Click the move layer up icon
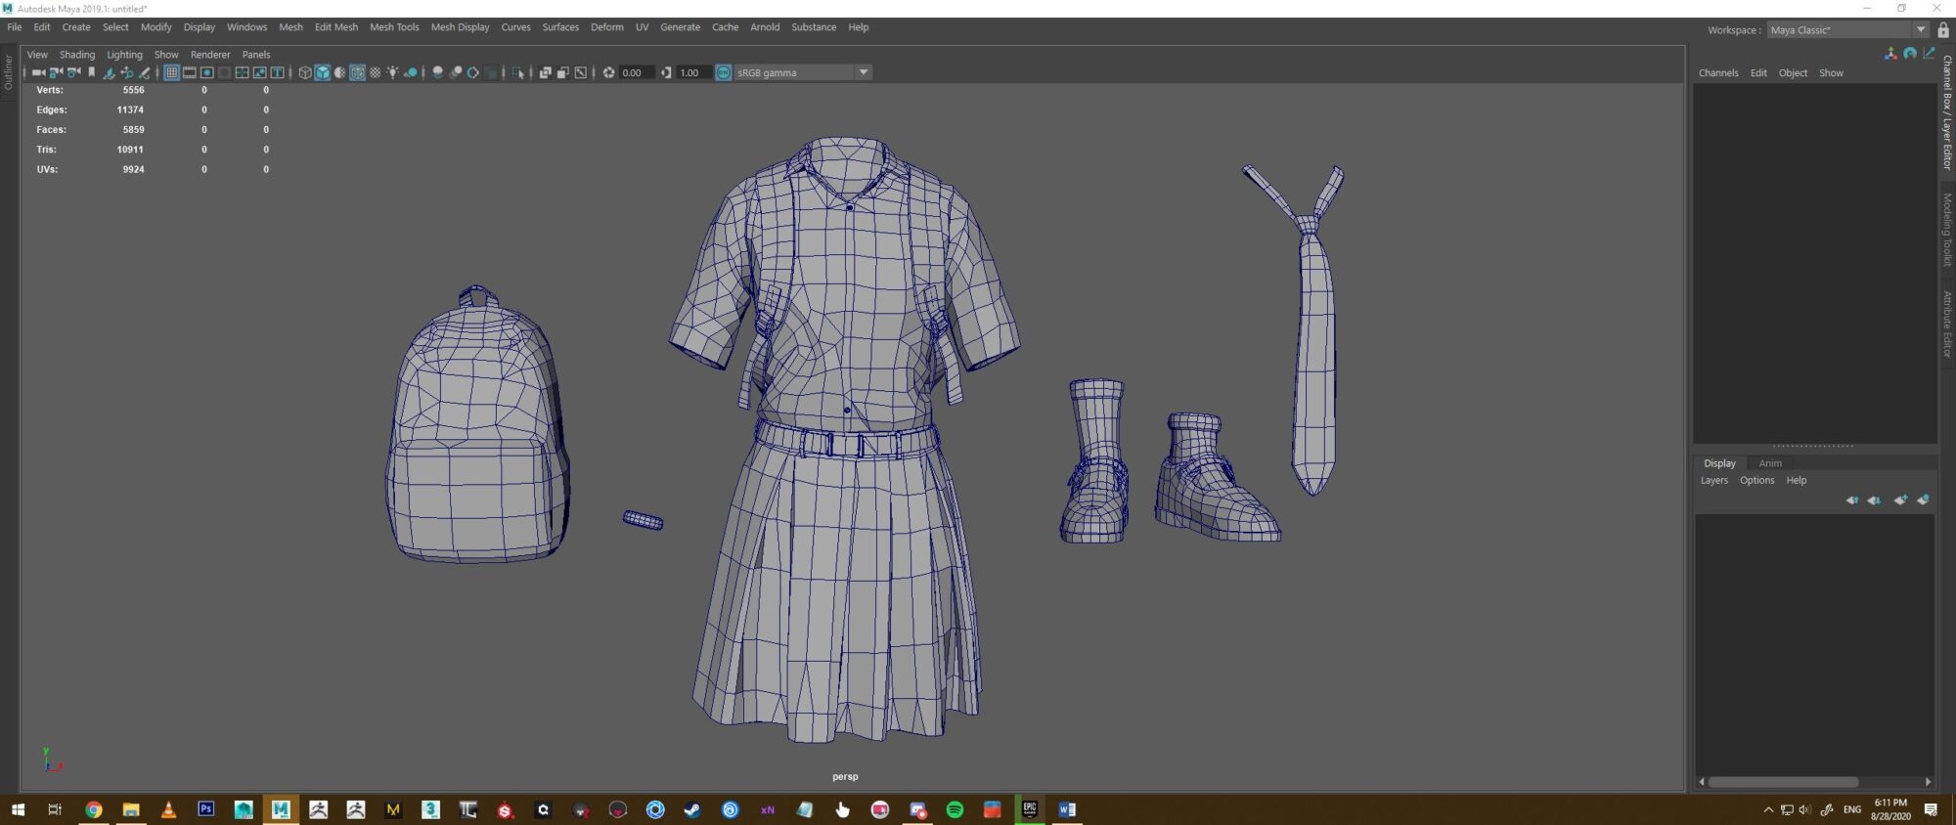 [1851, 499]
